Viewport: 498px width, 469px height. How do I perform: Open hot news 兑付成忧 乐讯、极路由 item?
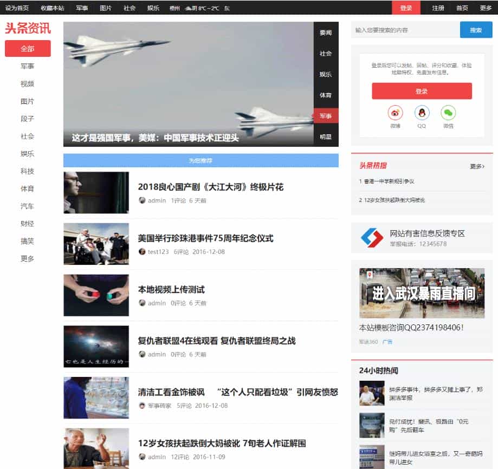point(429,426)
